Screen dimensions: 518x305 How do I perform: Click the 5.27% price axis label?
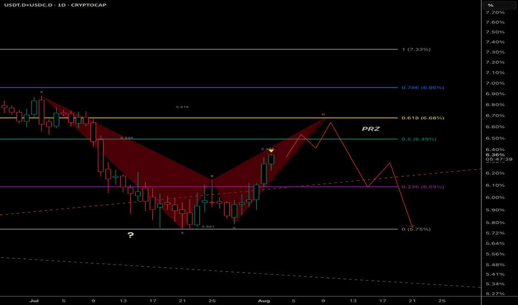click(x=495, y=294)
